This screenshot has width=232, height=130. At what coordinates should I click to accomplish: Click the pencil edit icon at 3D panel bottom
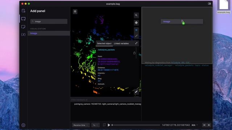click(x=136, y=92)
